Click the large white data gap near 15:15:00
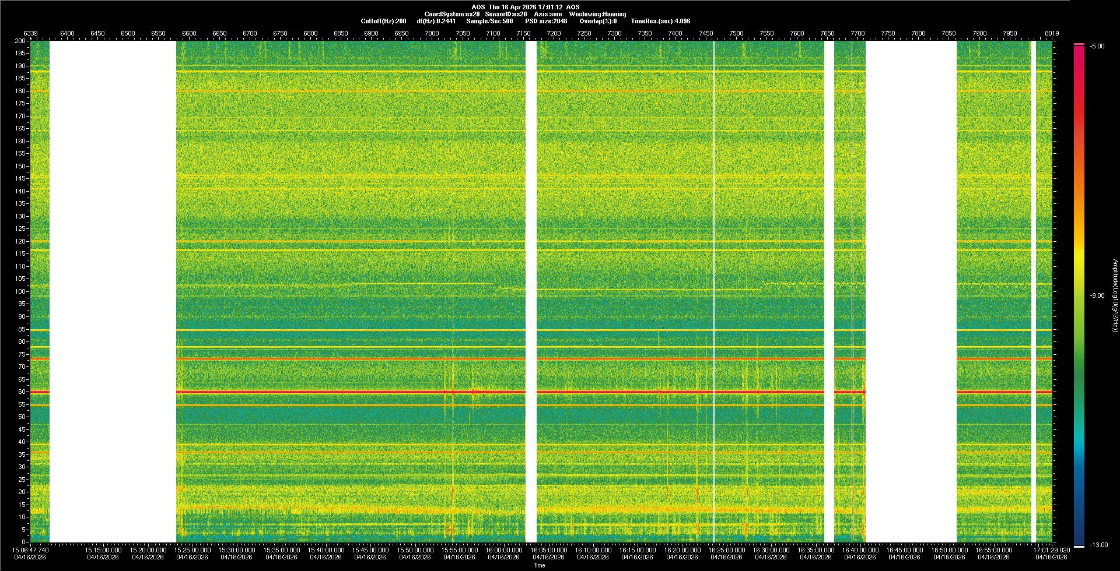The image size is (1120, 571). coord(113,291)
